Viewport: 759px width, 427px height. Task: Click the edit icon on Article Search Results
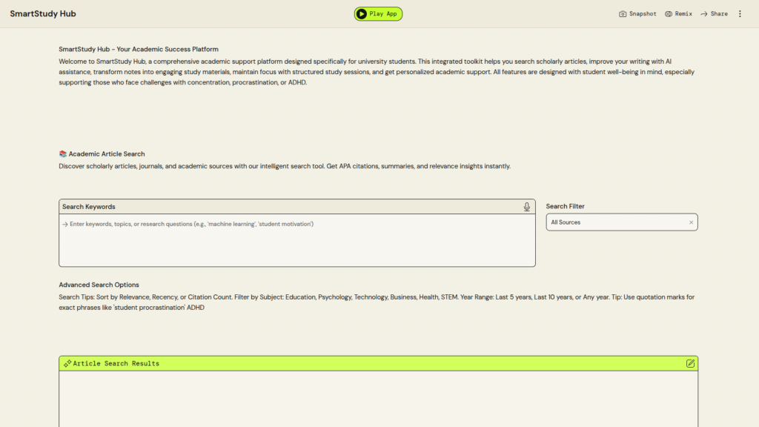click(690, 363)
